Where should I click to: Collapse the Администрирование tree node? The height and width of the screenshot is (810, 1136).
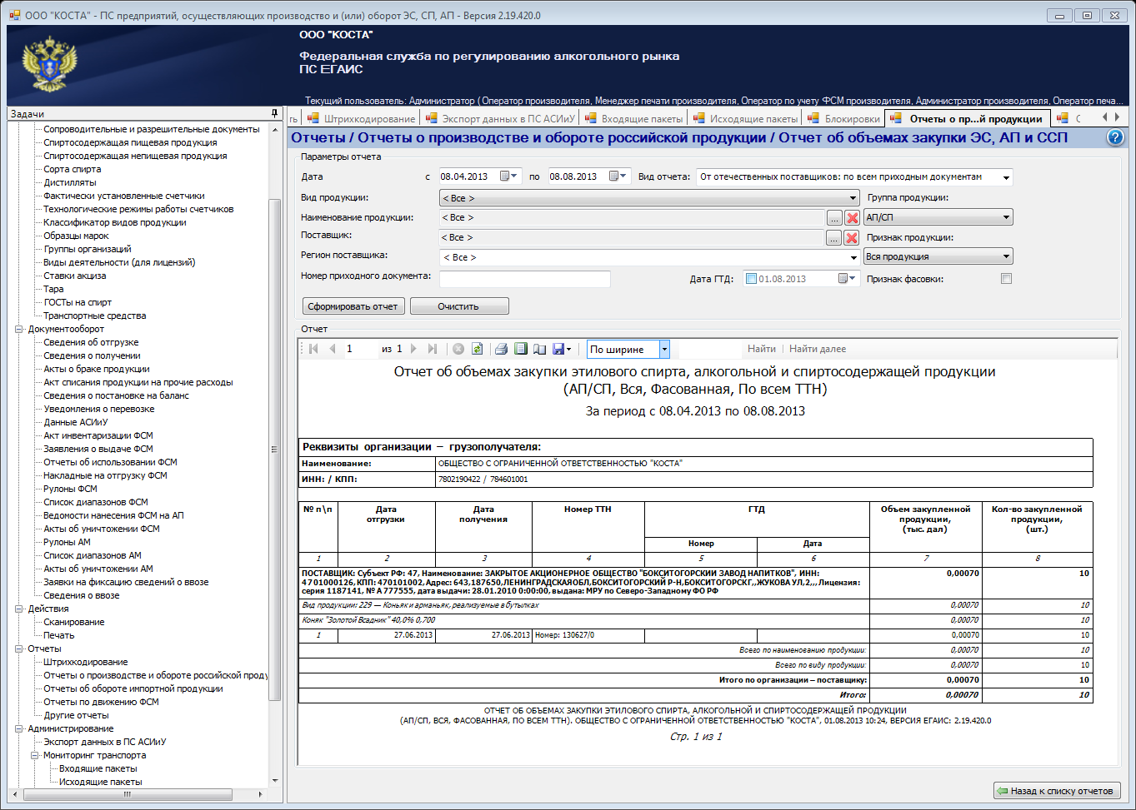pyautogui.click(x=19, y=728)
